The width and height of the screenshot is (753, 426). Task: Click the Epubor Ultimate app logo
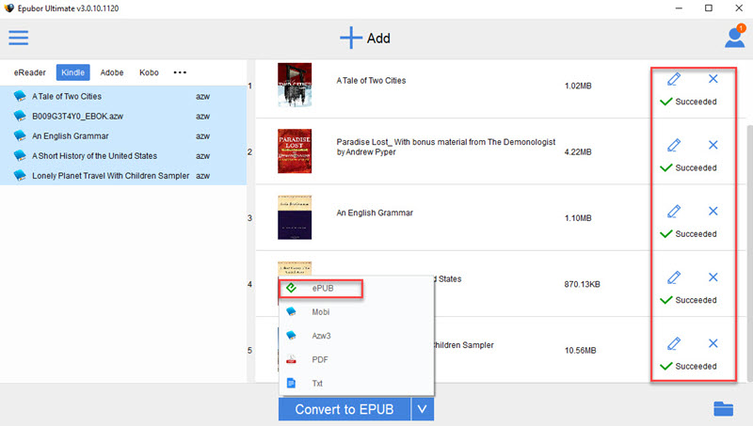(x=8, y=8)
